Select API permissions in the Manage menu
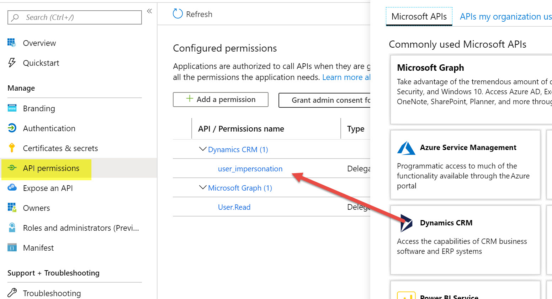Viewport: 552px width, 299px height. pyautogui.click(x=51, y=168)
